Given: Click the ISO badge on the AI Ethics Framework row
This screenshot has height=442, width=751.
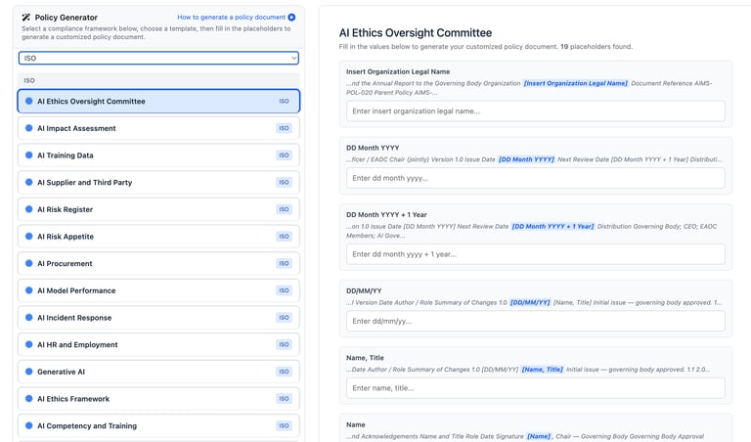Looking at the screenshot, I should pos(284,399).
